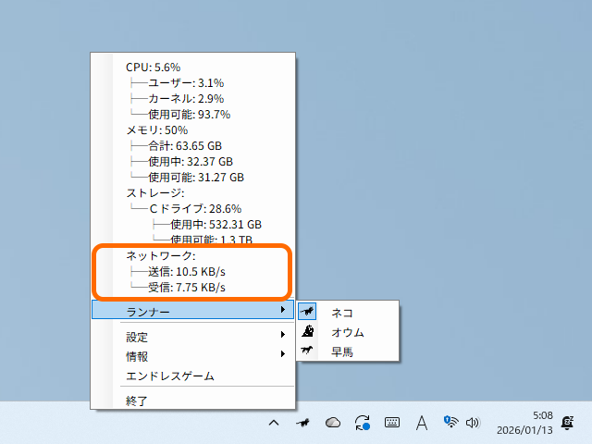Select 終了 to quit the app
Screen dimensions: 592x444
coord(192,401)
